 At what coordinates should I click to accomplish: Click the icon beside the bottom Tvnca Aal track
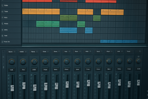[x=2, y=42]
